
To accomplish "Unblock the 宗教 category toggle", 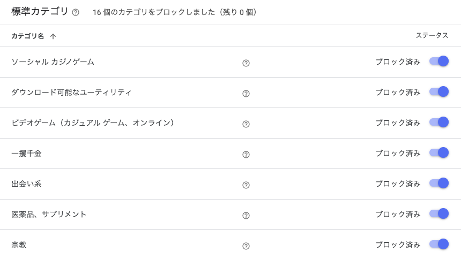I will coord(439,244).
